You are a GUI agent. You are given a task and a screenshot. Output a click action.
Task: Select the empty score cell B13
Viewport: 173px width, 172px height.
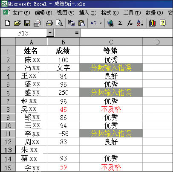coord(63,150)
